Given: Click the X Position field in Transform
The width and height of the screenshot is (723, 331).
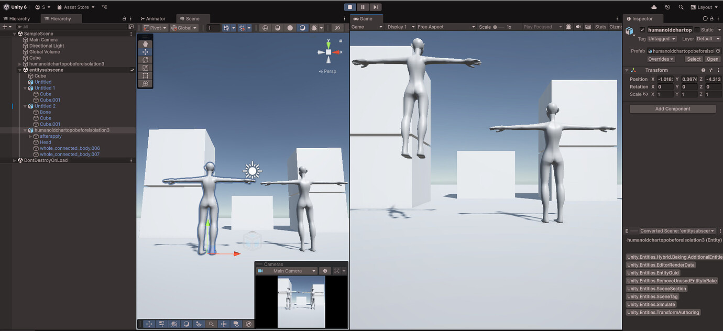Looking at the screenshot, I should (x=664, y=79).
